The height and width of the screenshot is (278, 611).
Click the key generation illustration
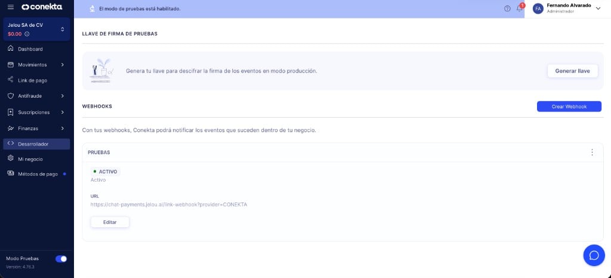(101, 71)
